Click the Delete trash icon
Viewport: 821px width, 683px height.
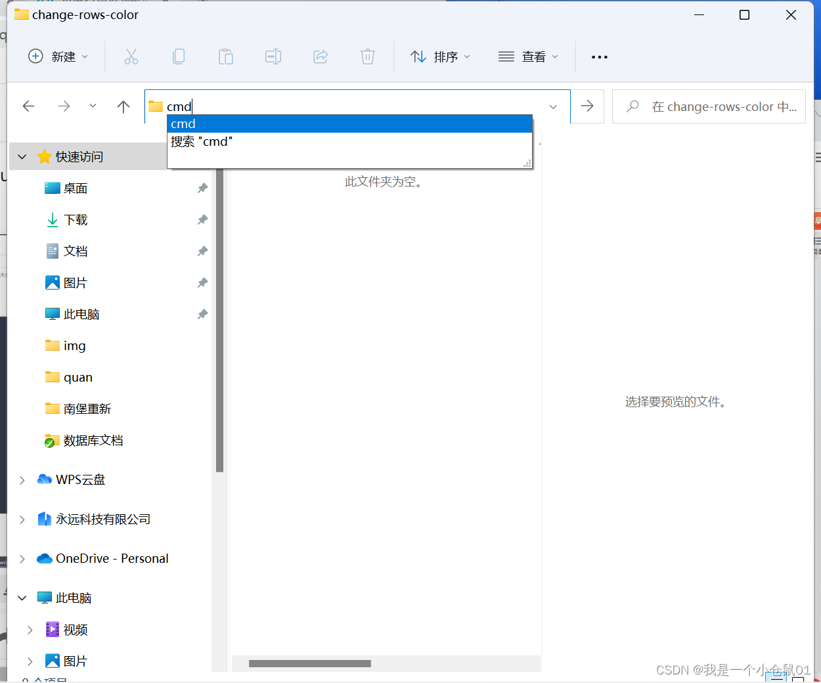368,56
